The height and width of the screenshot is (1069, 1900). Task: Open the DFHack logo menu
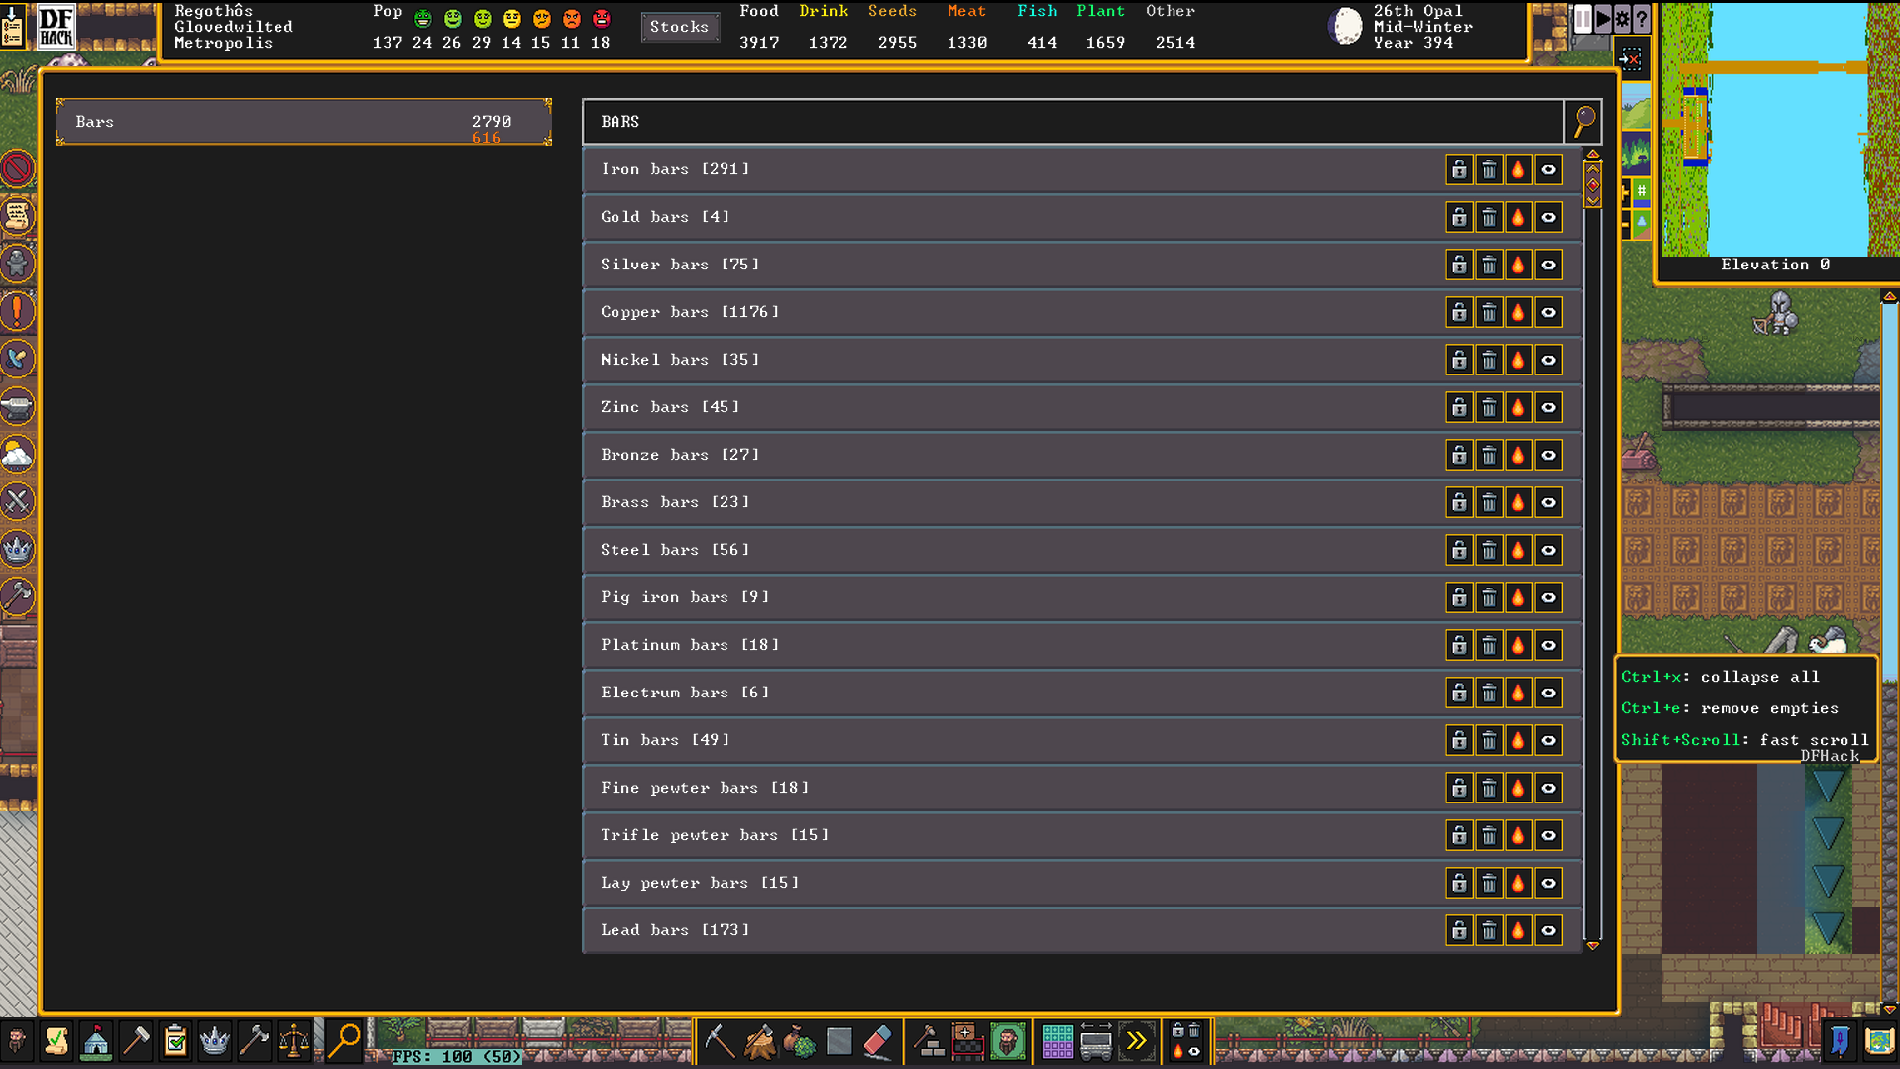coord(56,26)
